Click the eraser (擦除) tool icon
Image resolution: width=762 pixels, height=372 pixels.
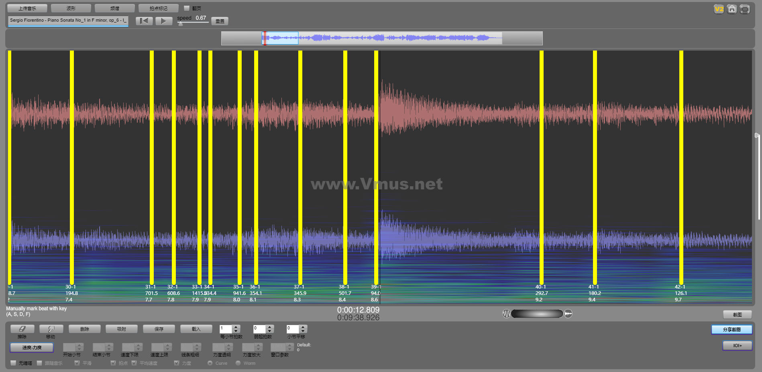click(x=22, y=329)
